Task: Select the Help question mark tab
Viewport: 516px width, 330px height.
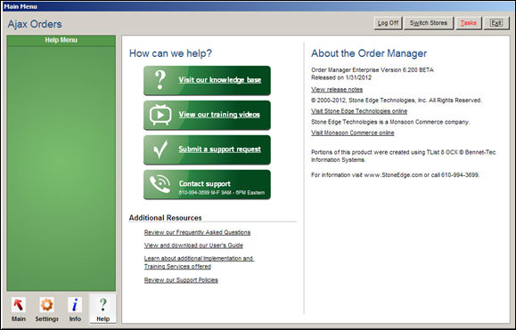Action: point(102,309)
